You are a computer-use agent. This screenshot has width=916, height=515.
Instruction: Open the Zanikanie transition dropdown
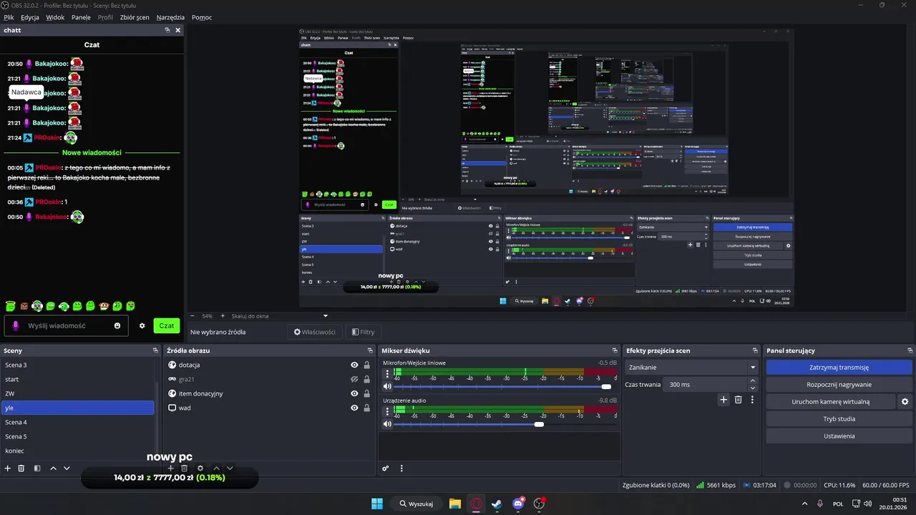pyautogui.click(x=691, y=367)
